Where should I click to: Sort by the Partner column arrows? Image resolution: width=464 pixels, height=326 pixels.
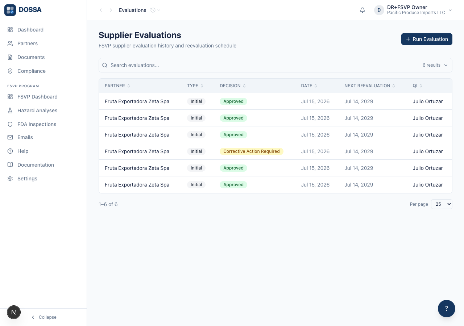[129, 86]
